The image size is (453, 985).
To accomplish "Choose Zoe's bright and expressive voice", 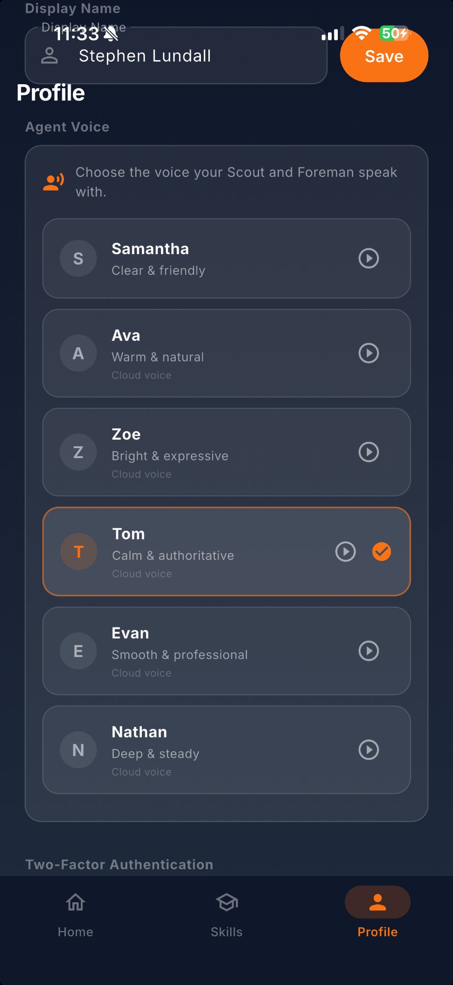I will click(x=197, y=452).
